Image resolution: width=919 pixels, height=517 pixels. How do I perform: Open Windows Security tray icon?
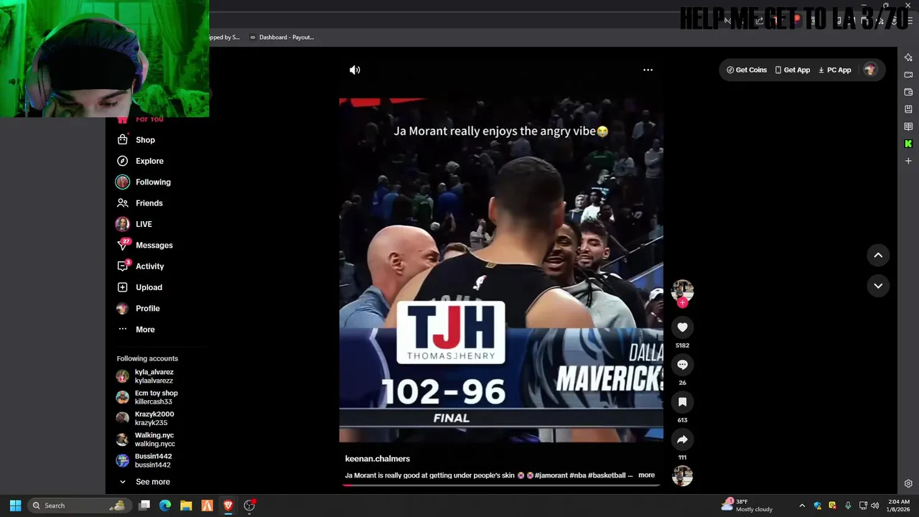(817, 506)
